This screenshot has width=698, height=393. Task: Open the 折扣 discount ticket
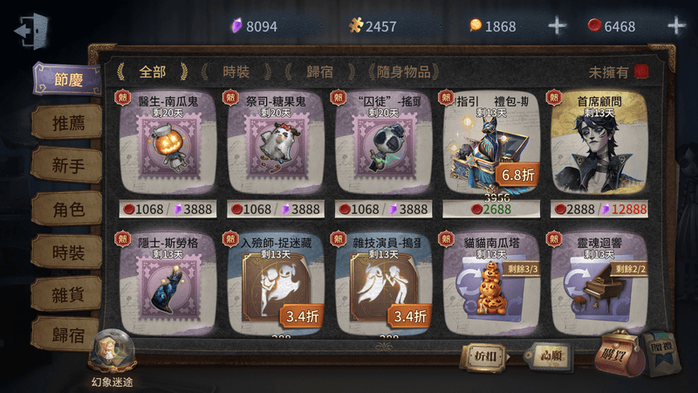pos(484,356)
